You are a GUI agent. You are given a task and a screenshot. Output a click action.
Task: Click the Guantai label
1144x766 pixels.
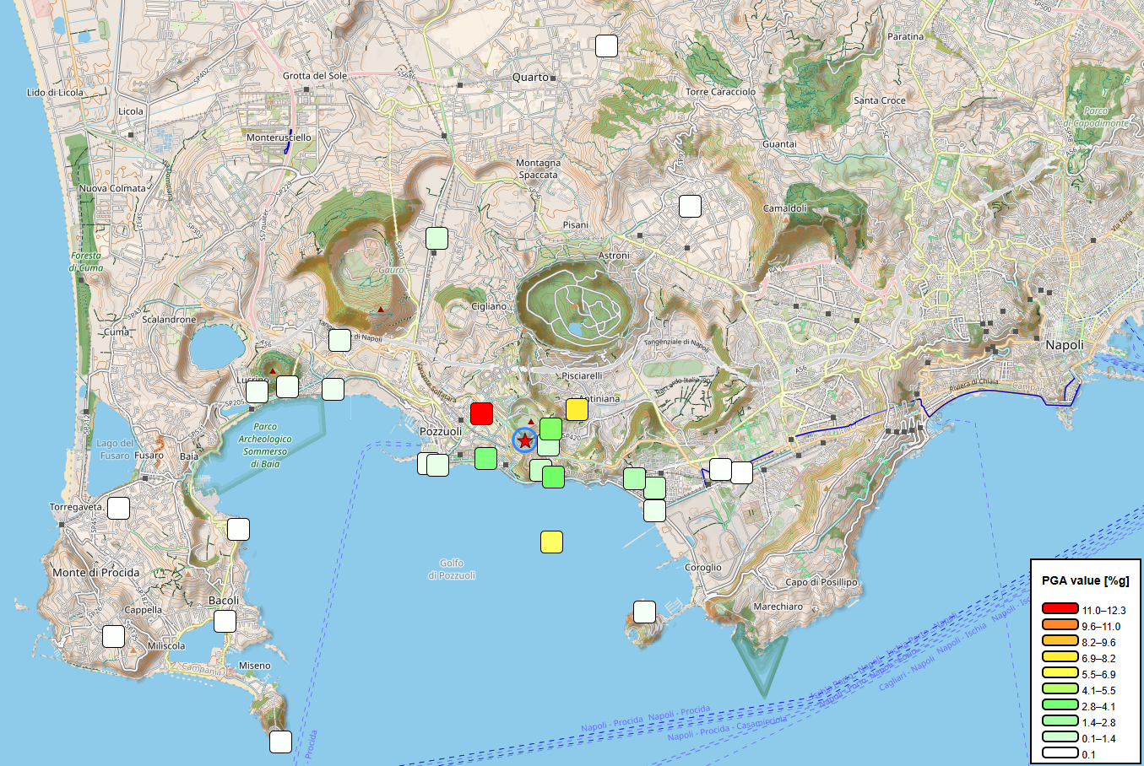(x=779, y=144)
